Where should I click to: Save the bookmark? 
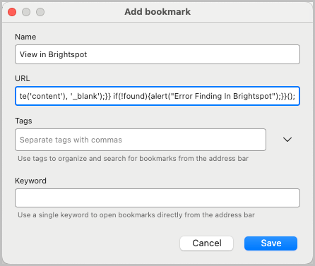271,243
